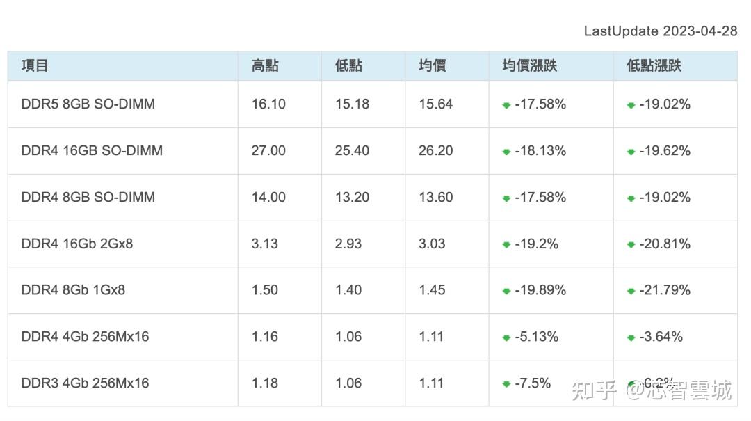Click the 低點 column header

click(348, 66)
